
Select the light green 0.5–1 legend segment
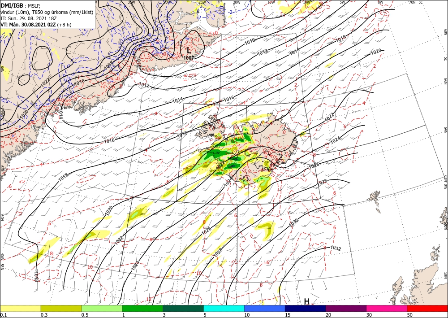(102, 308)
